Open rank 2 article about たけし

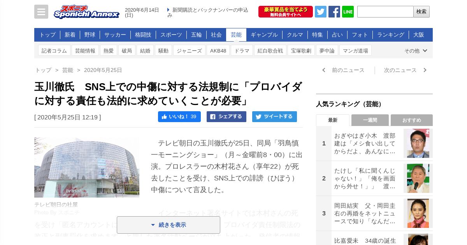point(365,178)
